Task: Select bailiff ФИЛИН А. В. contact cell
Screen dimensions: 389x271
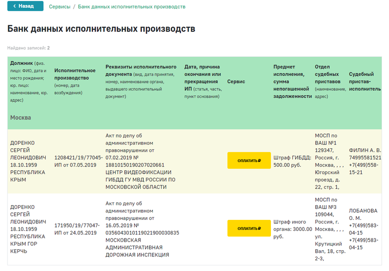Action: 365,161
